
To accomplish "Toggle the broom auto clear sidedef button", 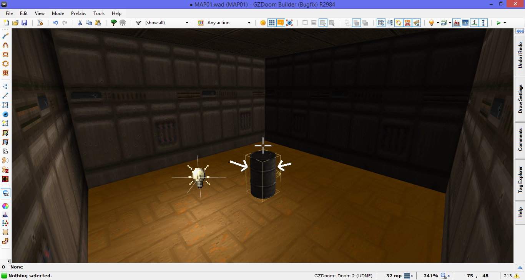I will click(x=416, y=23).
